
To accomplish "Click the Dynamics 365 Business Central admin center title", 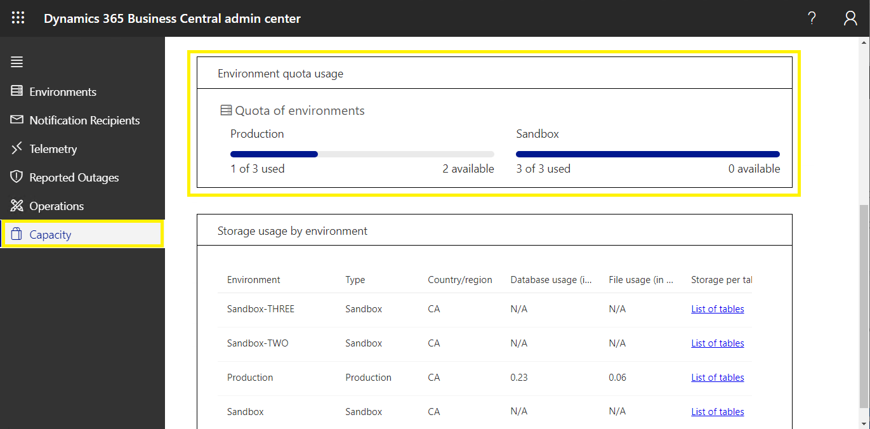I will pos(172,18).
